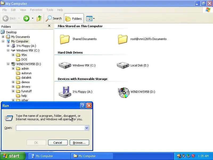The height and width of the screenshot is (160, 213).
Task: Open the View menu
Action: (23, 10)
